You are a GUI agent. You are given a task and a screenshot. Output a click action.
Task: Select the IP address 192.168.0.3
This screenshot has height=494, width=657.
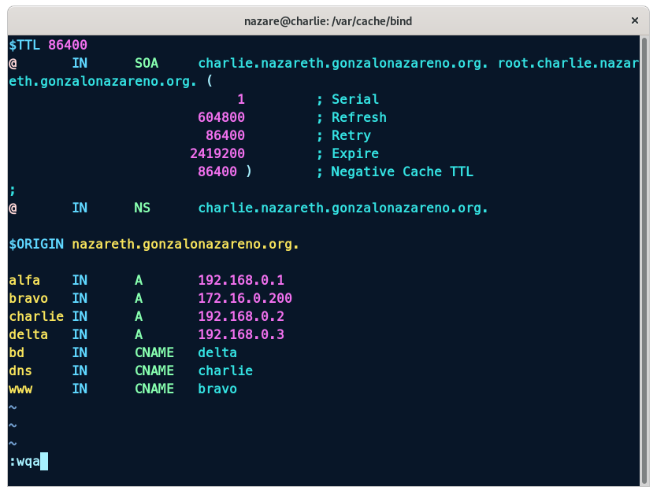[x=241, y=334]
